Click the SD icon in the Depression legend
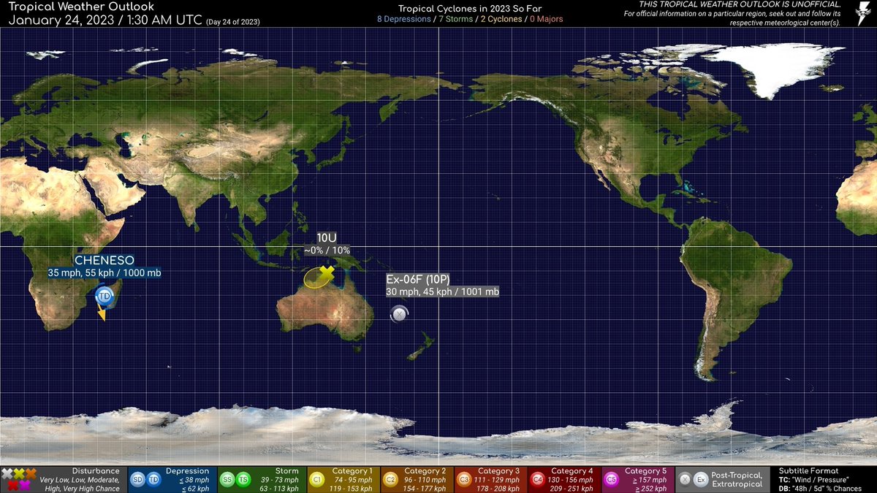 tap(137, 479)
